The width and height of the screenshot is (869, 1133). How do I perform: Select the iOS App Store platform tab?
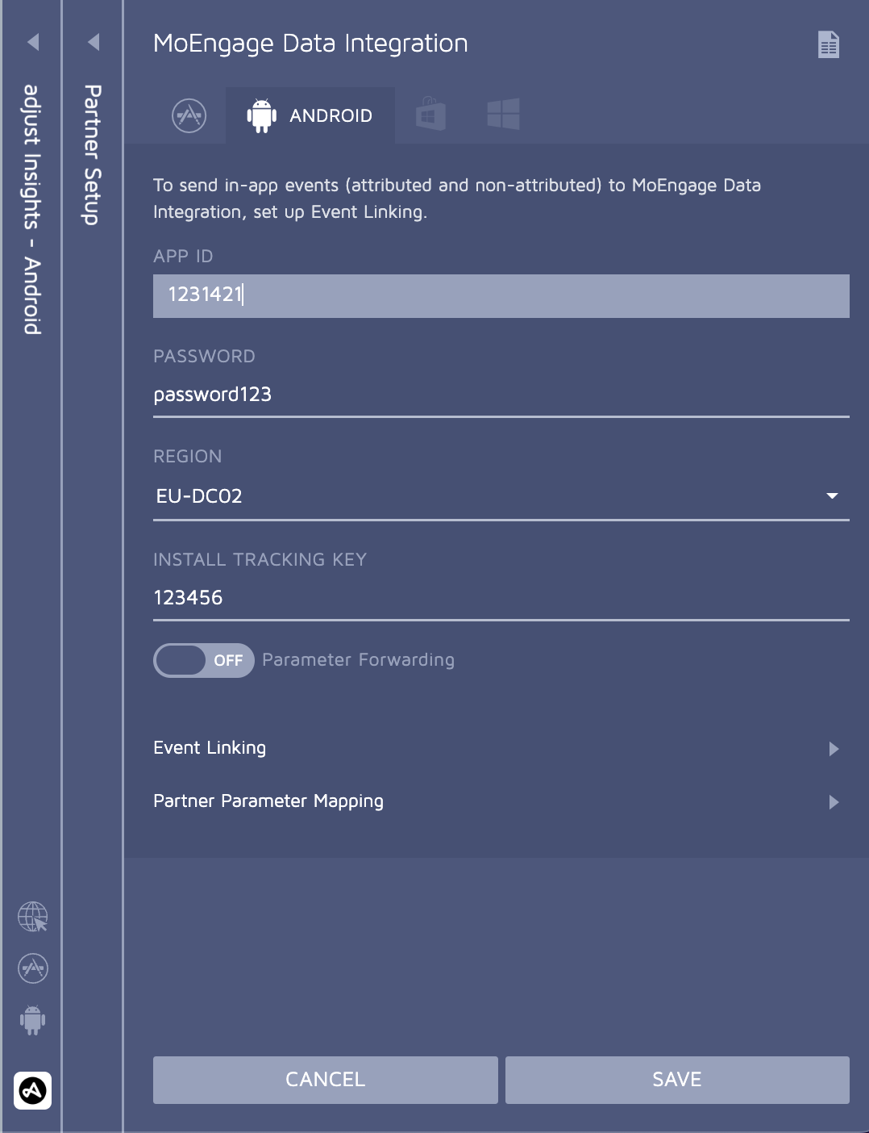pos(189,115)
